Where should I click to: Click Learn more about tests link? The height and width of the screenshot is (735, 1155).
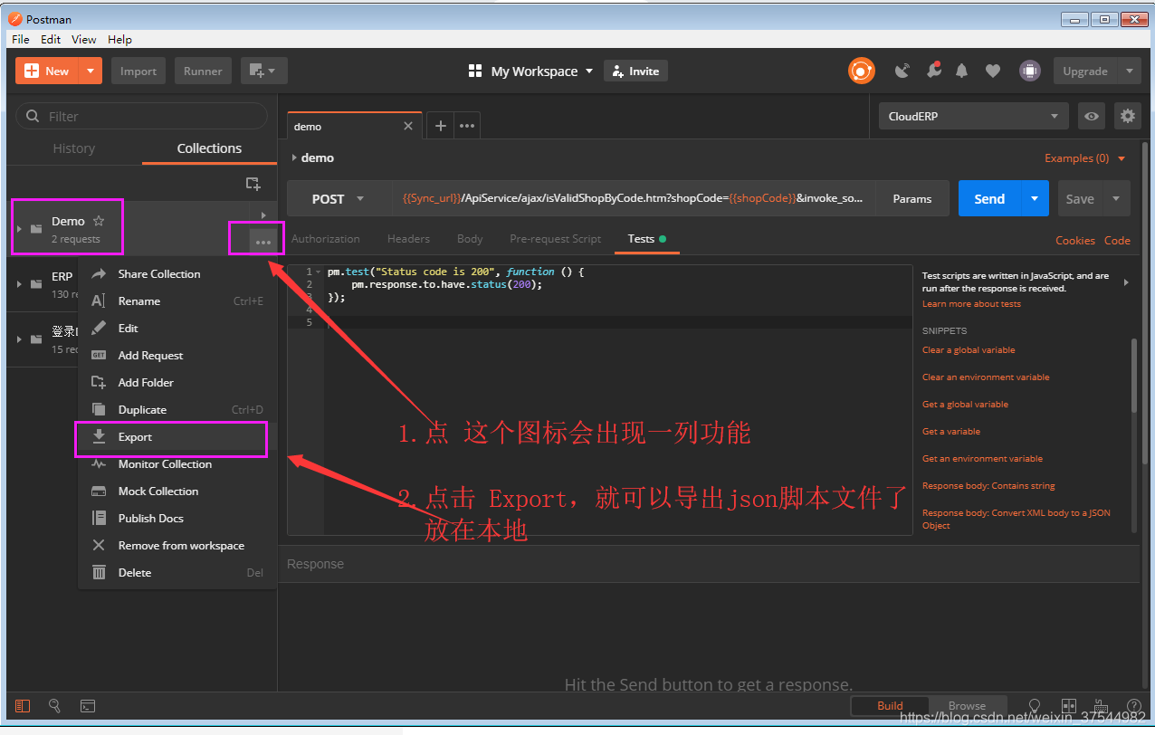point(971,304)
